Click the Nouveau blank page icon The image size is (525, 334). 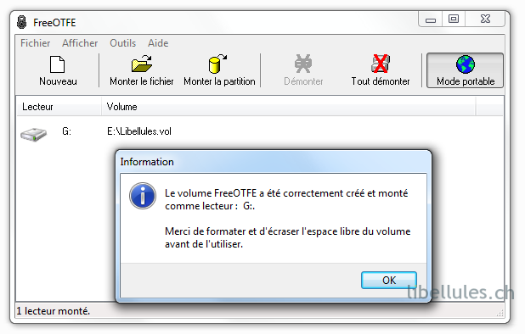(57, 64)
